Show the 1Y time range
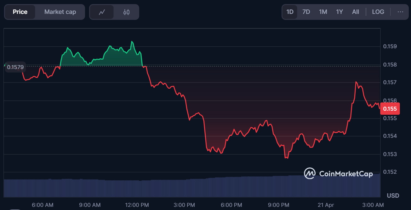This screenshot has height=210, width=411. [x=339, y=12]
